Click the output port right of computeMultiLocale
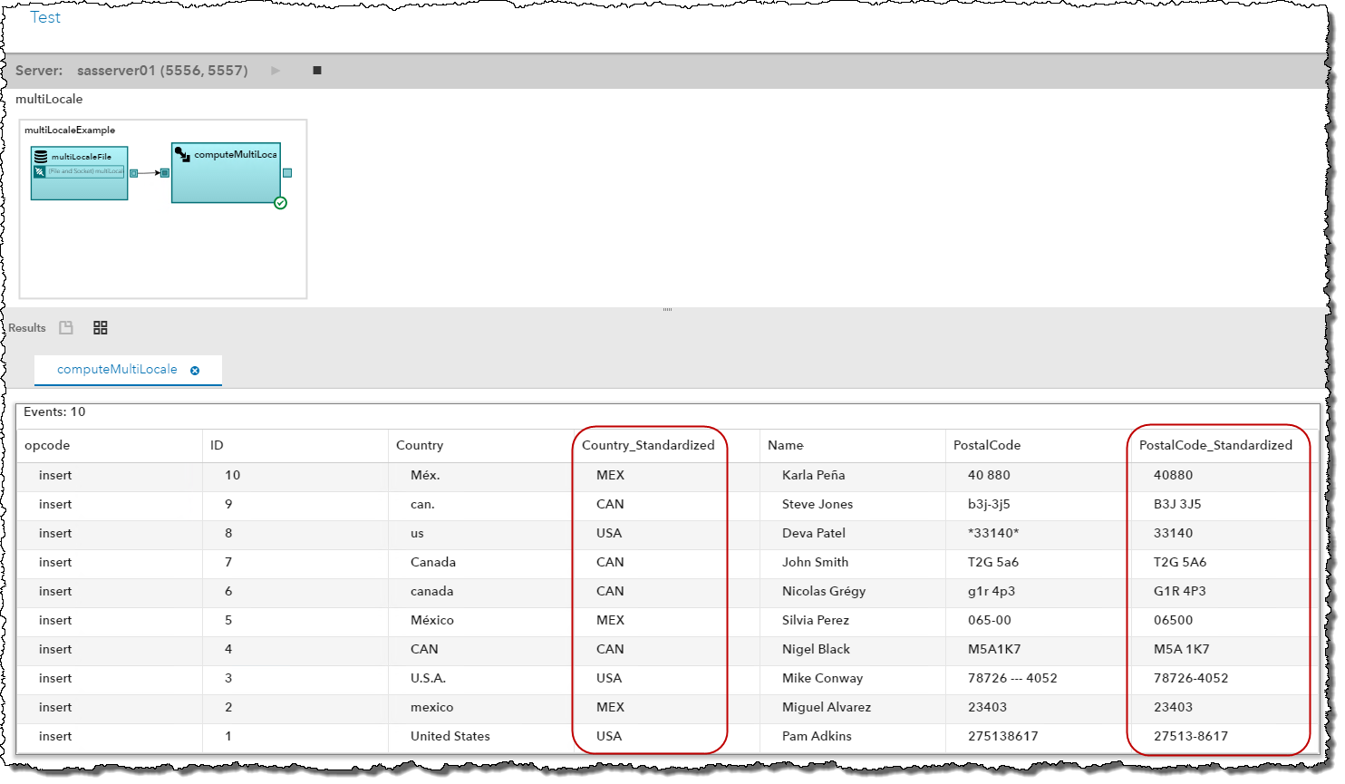Viewport: 1345px width, 784px height. pyautogui.click(x=287, y=172)
